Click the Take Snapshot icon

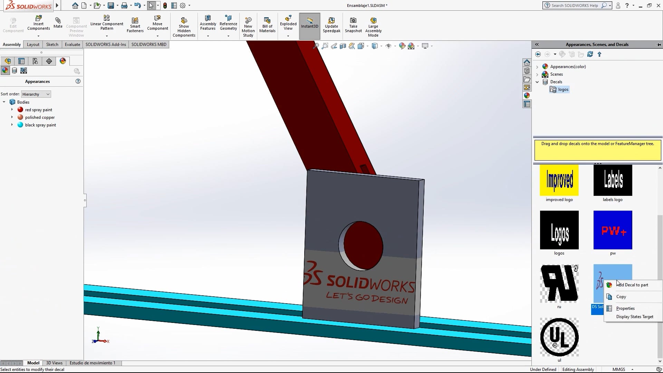[353, 22]
